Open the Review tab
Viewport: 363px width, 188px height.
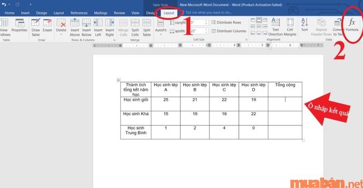coord(119,13)
